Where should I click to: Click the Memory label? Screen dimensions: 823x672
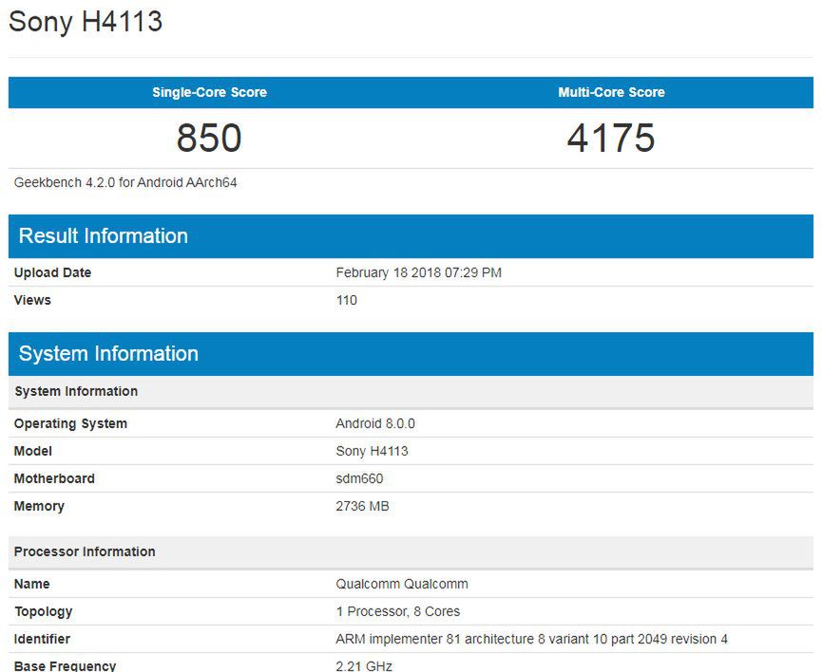click(39, 506)
